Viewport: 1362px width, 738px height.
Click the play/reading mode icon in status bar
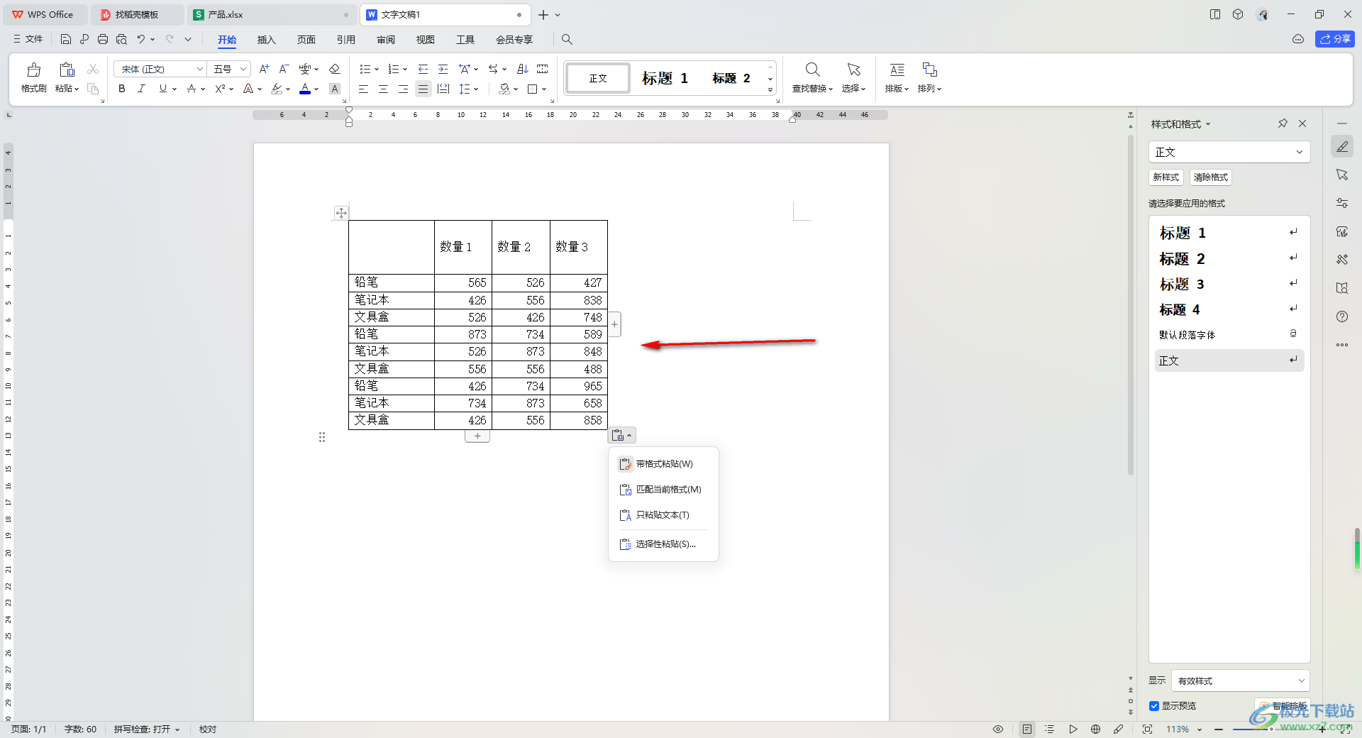[1073, 729]
